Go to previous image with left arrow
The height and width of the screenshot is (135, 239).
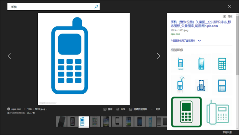9,56
